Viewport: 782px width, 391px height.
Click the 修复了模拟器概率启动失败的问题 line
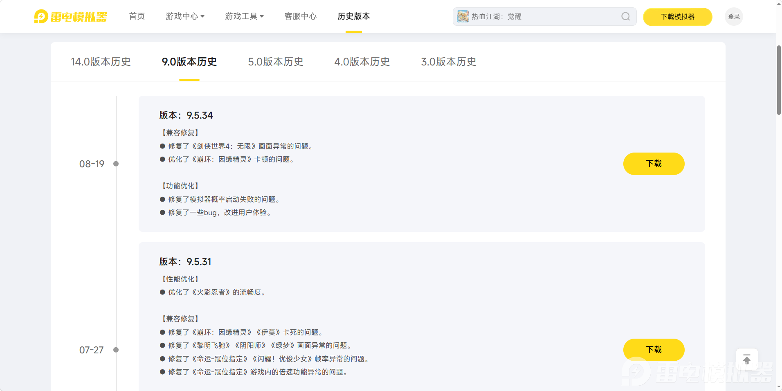(220, 199)
